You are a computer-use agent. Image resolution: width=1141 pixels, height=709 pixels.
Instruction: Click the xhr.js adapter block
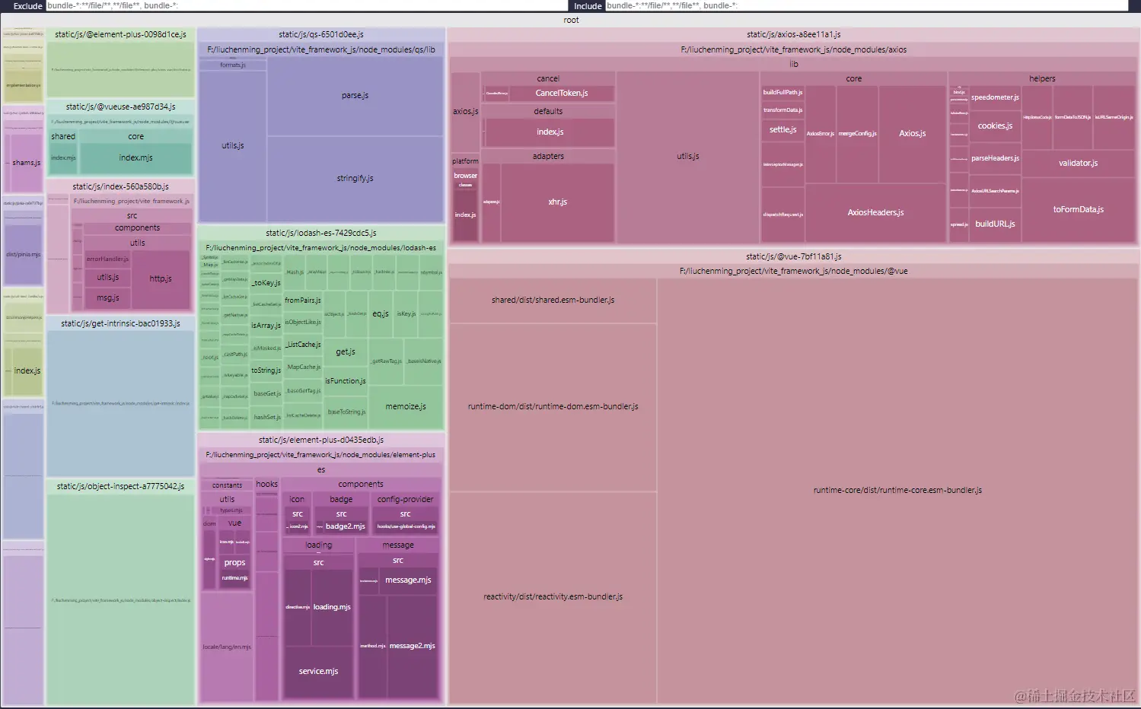(557, 202)
